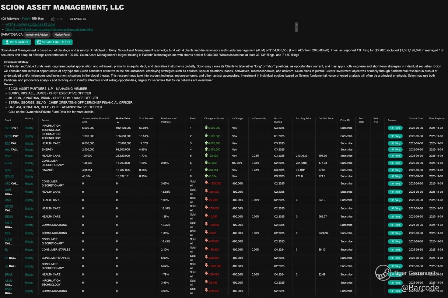Sort by Est. Avg Price header
Screen dimensions: 448x298
303,118
